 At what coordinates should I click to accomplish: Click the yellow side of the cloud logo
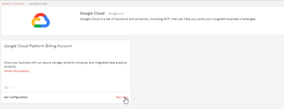(34, 22)
